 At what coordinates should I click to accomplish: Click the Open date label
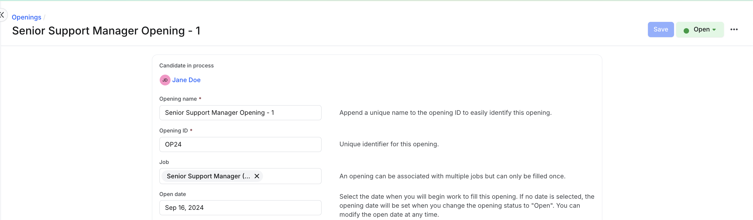pyautogui.click(x=173, y=194)
